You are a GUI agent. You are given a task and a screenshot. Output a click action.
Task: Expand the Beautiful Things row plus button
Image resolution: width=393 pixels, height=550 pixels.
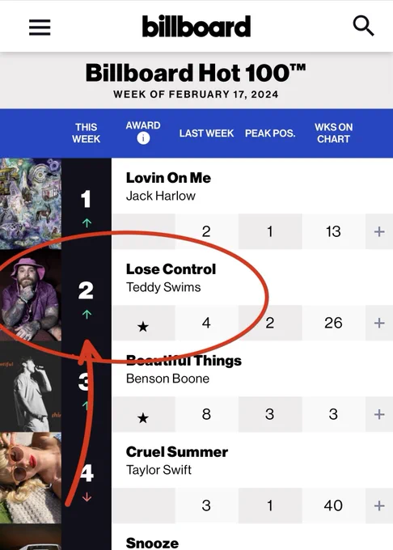379,414
